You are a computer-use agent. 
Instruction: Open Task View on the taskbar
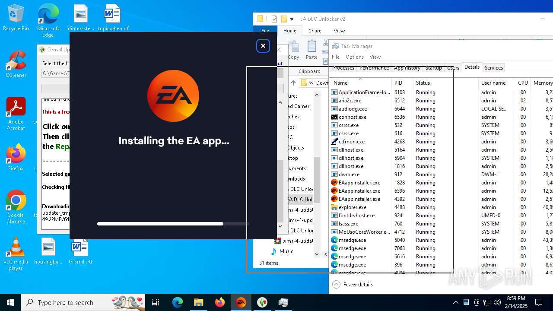(156, 302)
